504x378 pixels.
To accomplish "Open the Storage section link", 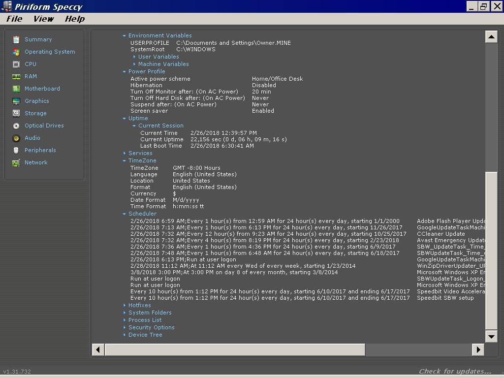I will (x=35, y=114).
